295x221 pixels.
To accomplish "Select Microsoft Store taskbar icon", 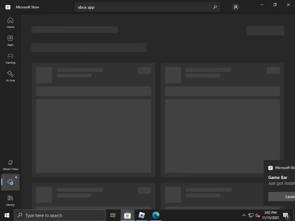I will (127, 215).
